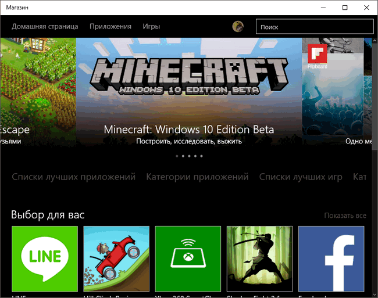This screenshot has height=298, width=378.
Task: Open the farm game banner on left
Action: click(x=38, y=91)
